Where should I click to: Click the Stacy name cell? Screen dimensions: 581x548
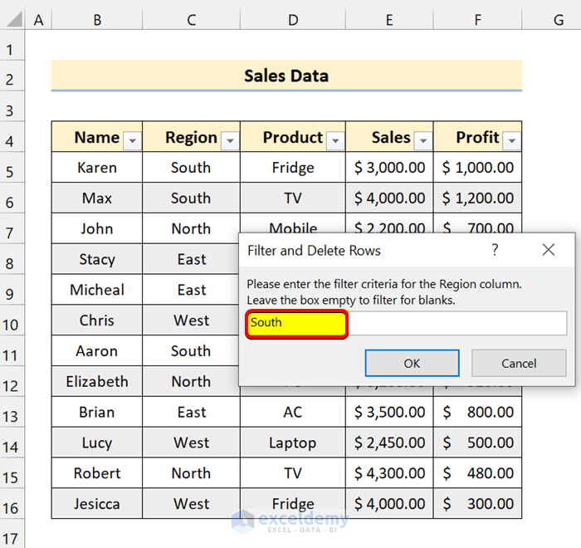(97, 259)
